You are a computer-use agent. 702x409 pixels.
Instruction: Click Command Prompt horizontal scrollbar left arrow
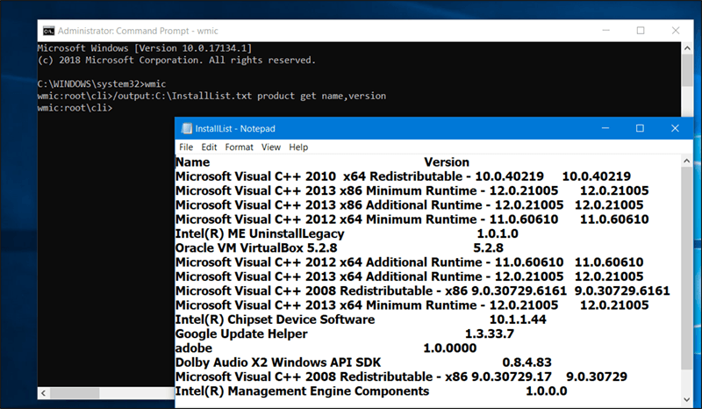click(x=43, y=393)
